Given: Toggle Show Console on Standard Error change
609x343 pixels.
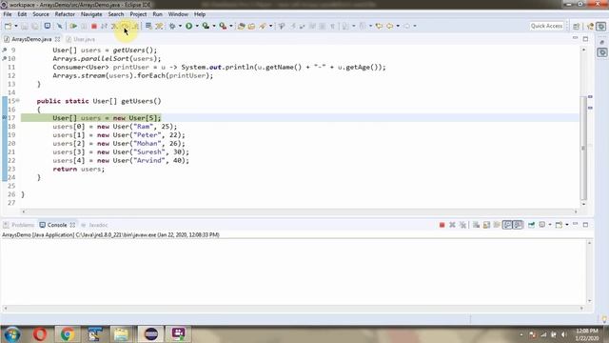Looking at the screenshot, I should tap(518, 225).
